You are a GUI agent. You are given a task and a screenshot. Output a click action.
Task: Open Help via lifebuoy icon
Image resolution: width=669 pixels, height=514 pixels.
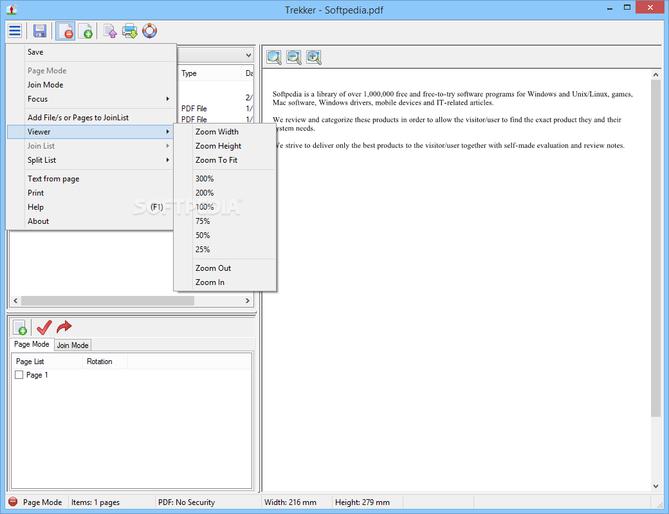point(150,31)
